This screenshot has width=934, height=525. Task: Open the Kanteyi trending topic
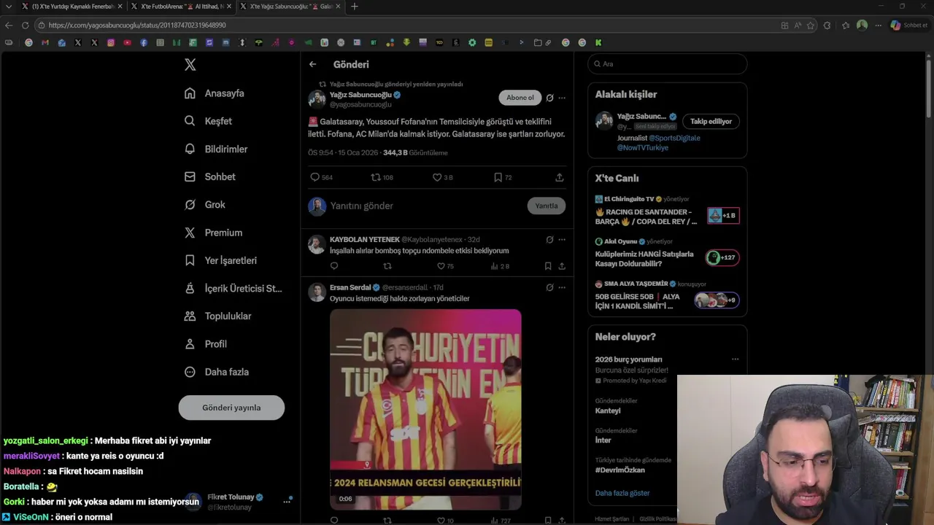[608, 411]
